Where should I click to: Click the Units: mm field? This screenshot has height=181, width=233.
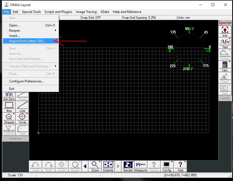[x=204, y=18]
